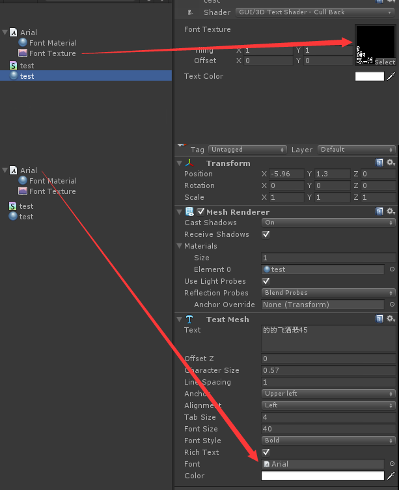Open the Tag dropdown showing Untagged
Image resolution: width=399 pixels, height=490 pixels.
[247, 150]
